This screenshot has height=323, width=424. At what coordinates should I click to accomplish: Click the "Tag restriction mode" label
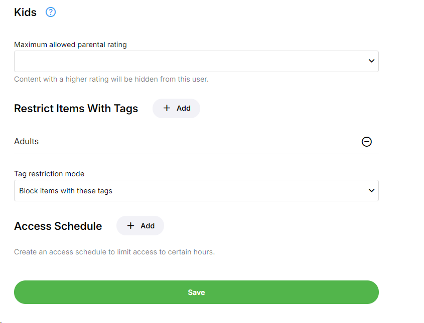pyautogui.click(x=49, y=174)
